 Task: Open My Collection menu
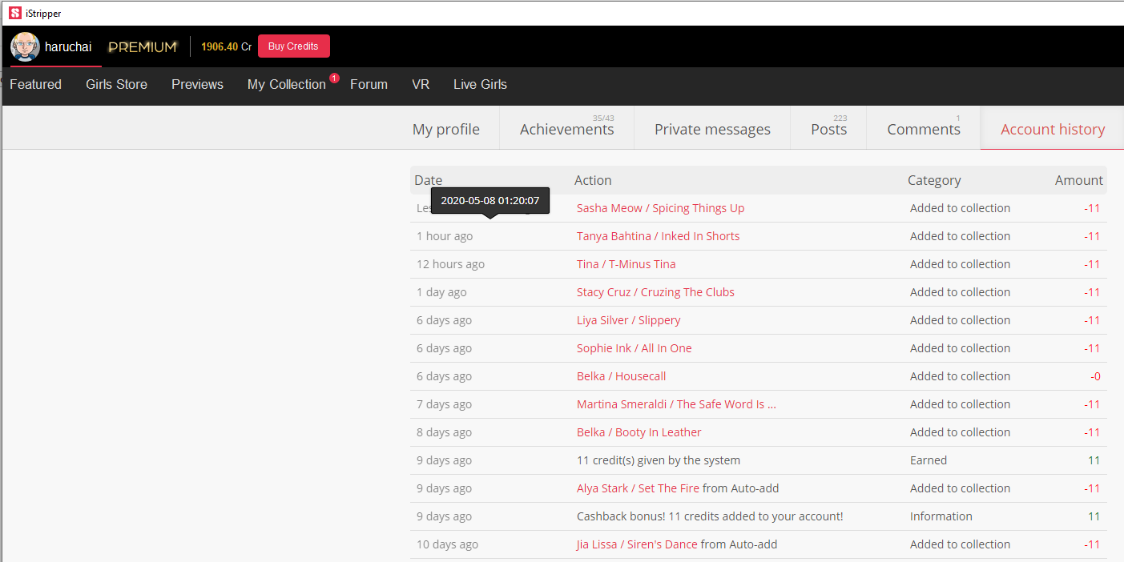pos(286,85)
